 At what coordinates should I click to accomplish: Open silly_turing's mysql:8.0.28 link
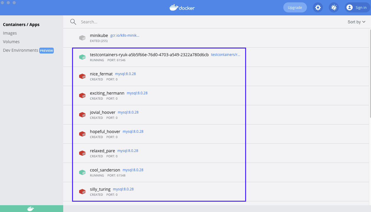(x=123, y=189)
